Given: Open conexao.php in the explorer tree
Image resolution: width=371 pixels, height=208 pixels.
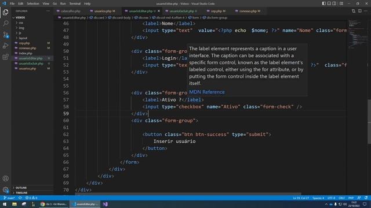Looking at the screenshot, I should click(27, 48).
